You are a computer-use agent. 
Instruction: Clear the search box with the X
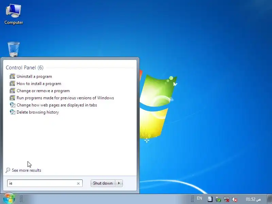click(x=78, y=183)
